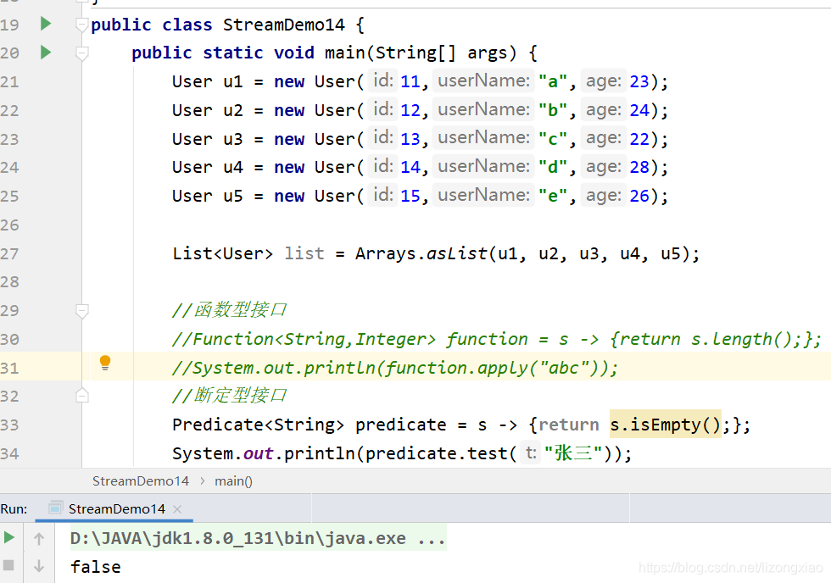The height and width of the screenshot is (583, 831).
Task: Rerun the program with the green Run panel arrow
Action: coord(9,537)
